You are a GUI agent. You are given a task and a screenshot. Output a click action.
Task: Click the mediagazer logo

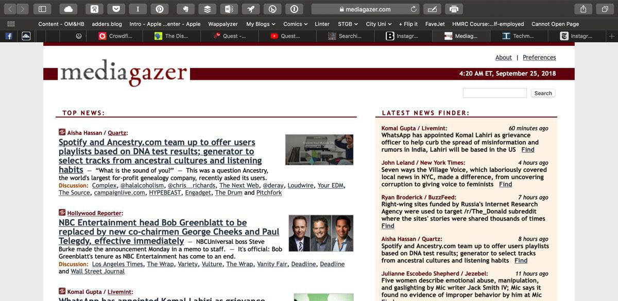(x=124, y=73)
